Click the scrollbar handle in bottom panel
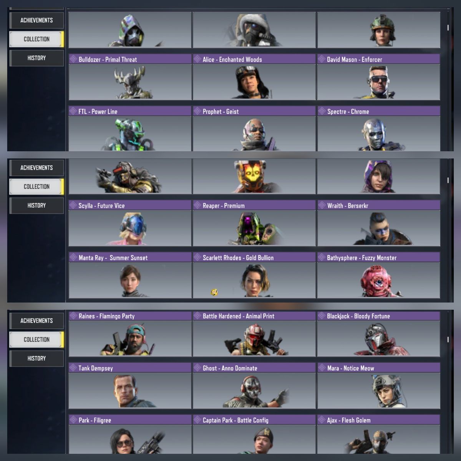 pyautogui.click(x=448, y=340)
